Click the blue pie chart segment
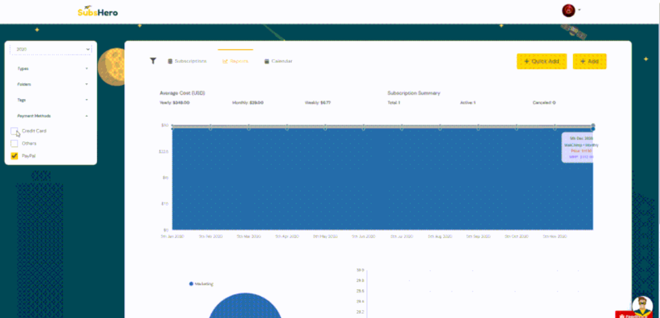The image size is (660, 318). click(246, 306)
